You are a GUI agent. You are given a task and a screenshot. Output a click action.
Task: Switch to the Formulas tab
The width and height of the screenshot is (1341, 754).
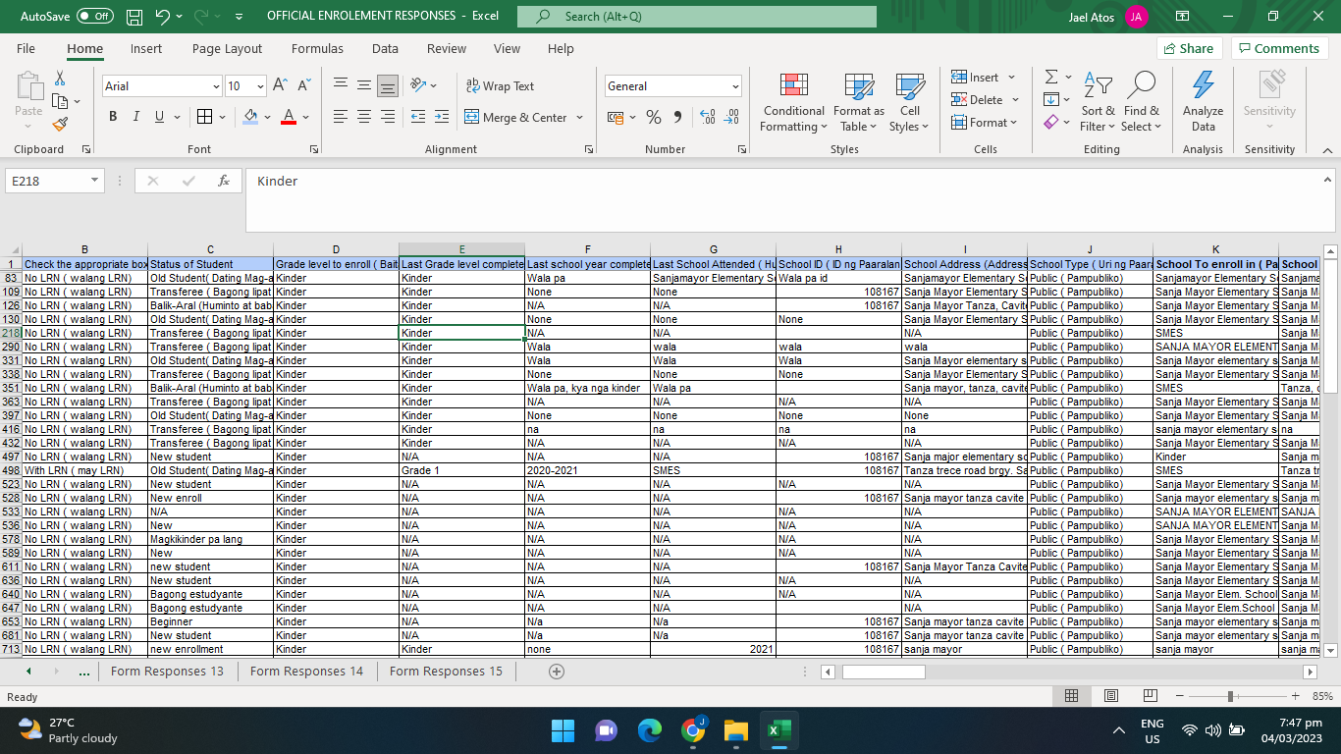point(317,49)
